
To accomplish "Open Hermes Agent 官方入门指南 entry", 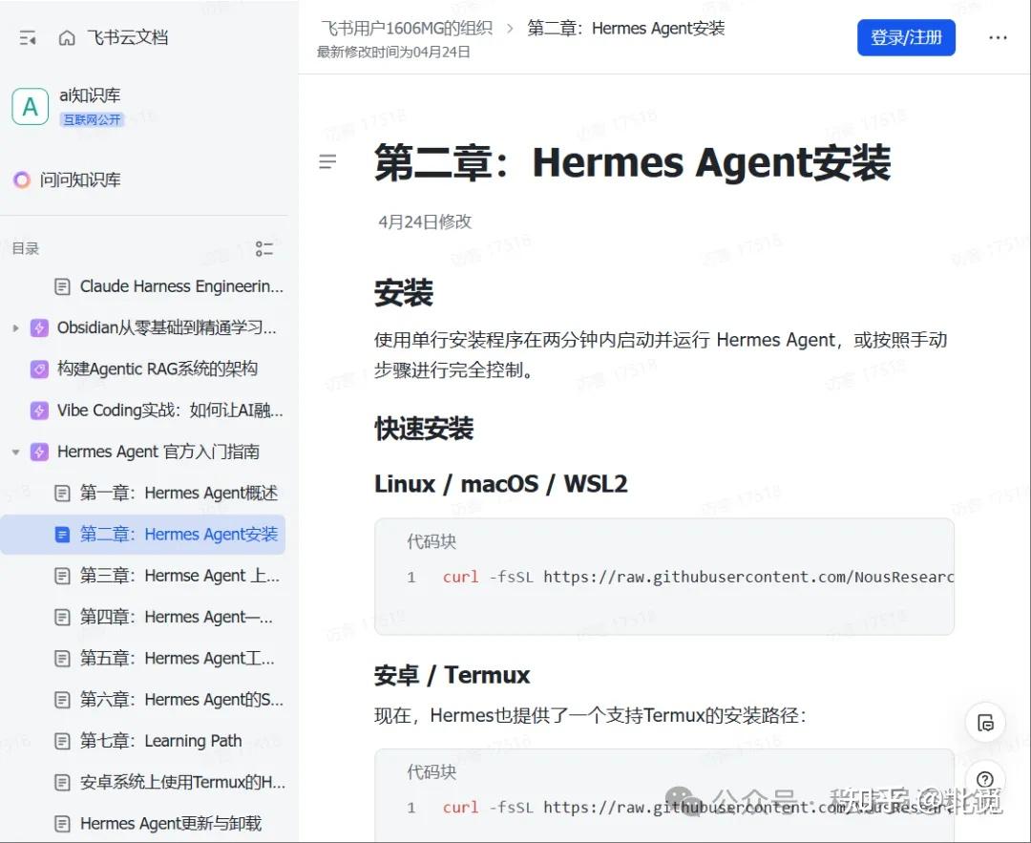I will (x=158, y=452).
